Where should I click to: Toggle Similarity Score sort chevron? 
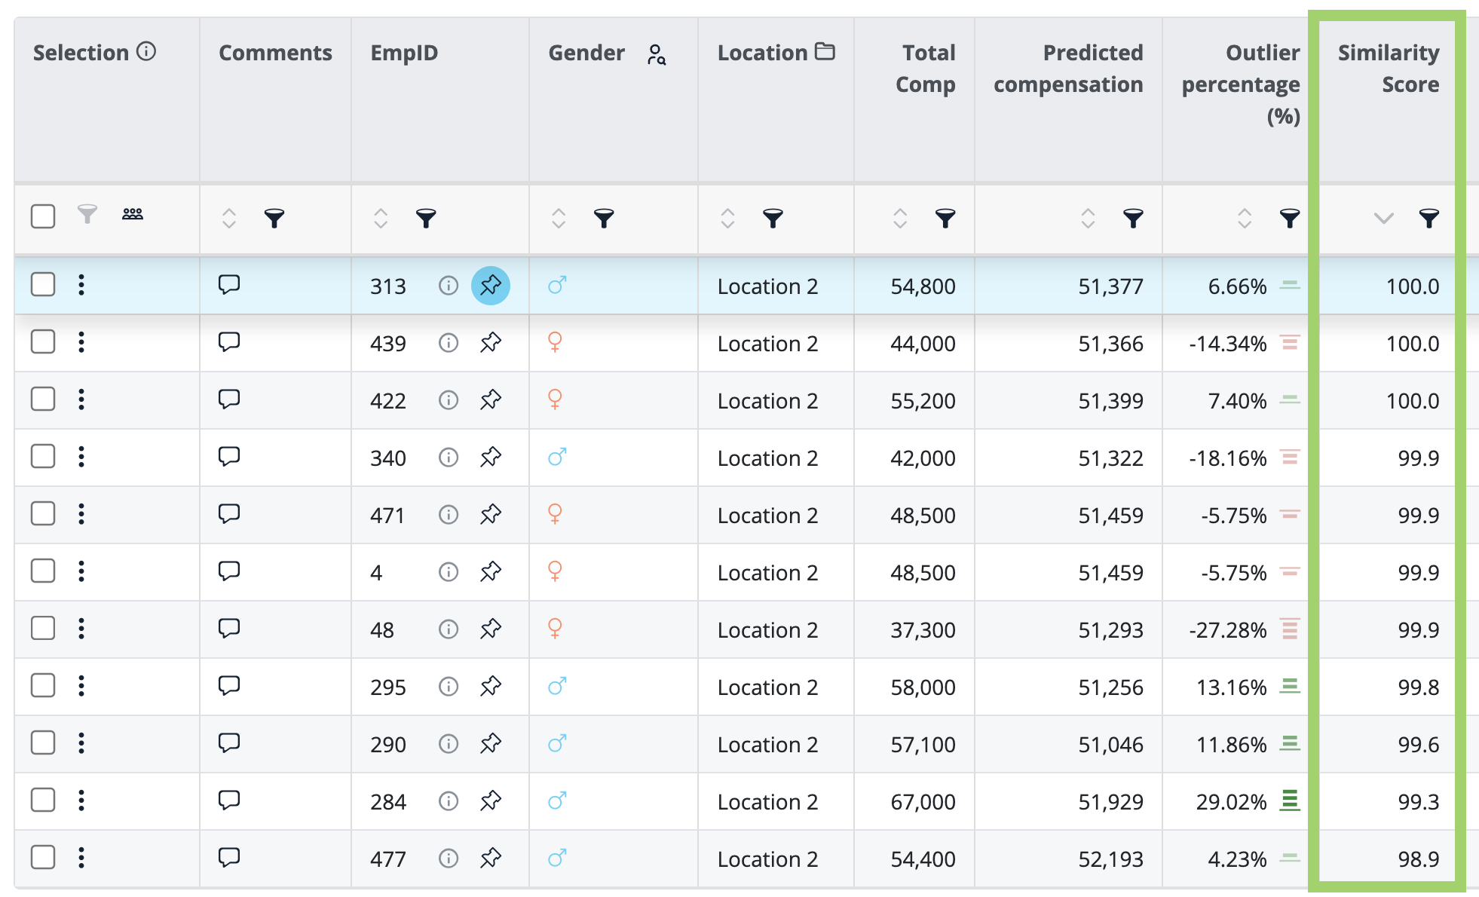pyautogui.click(x=1383, y=219)
